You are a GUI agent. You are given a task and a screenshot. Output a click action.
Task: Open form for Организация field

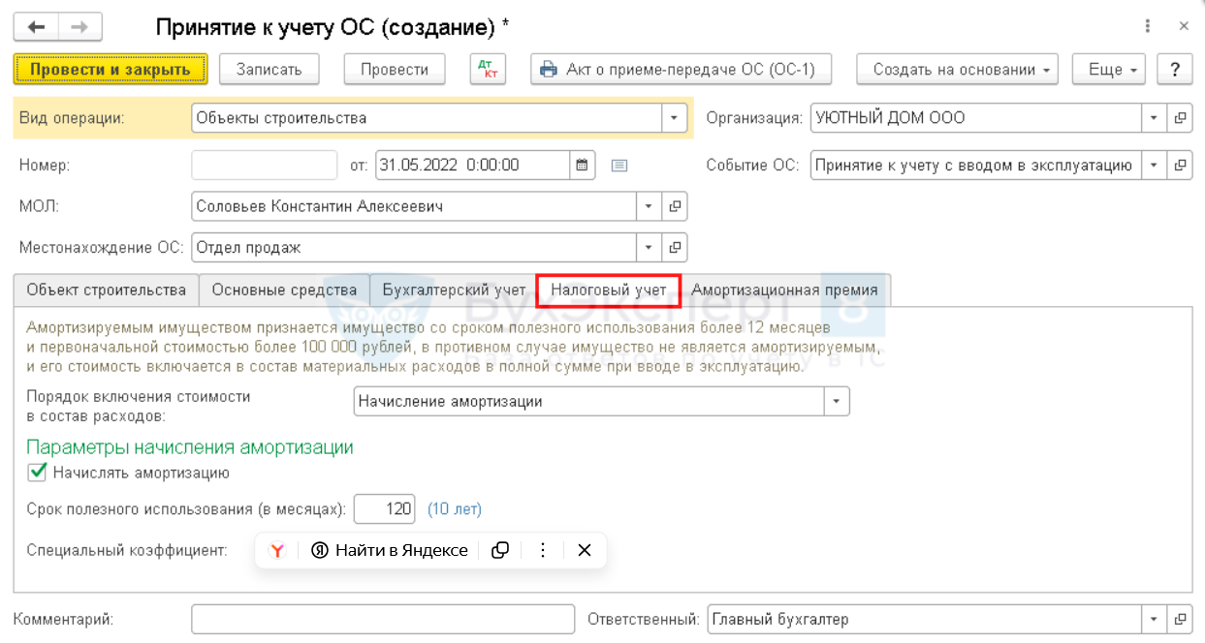pyautogui.click(x=1180, y=118)
